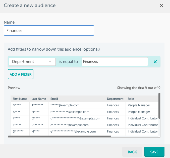170x158 pixels.
Task: Edit the filter value field containing Finances
Action: point(115,61)
